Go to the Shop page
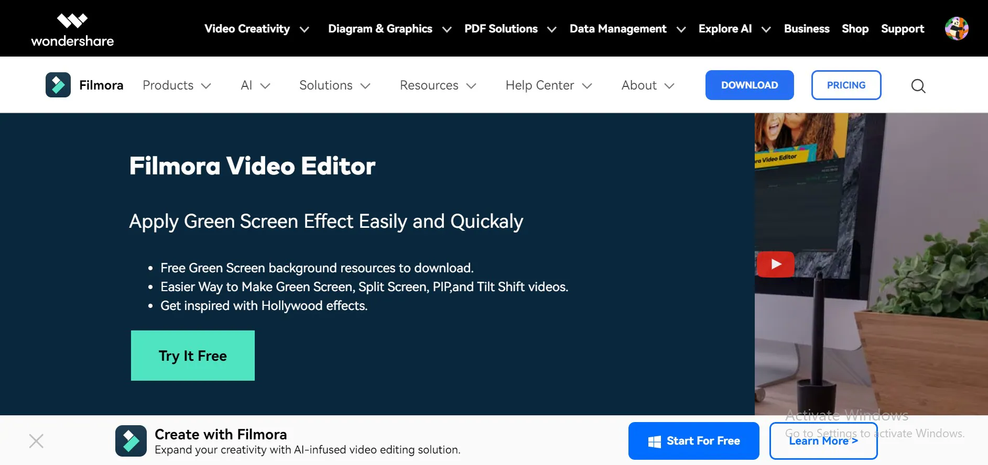Image resolution: width=988 pixels, height=465 pixels. click(855, 29)
